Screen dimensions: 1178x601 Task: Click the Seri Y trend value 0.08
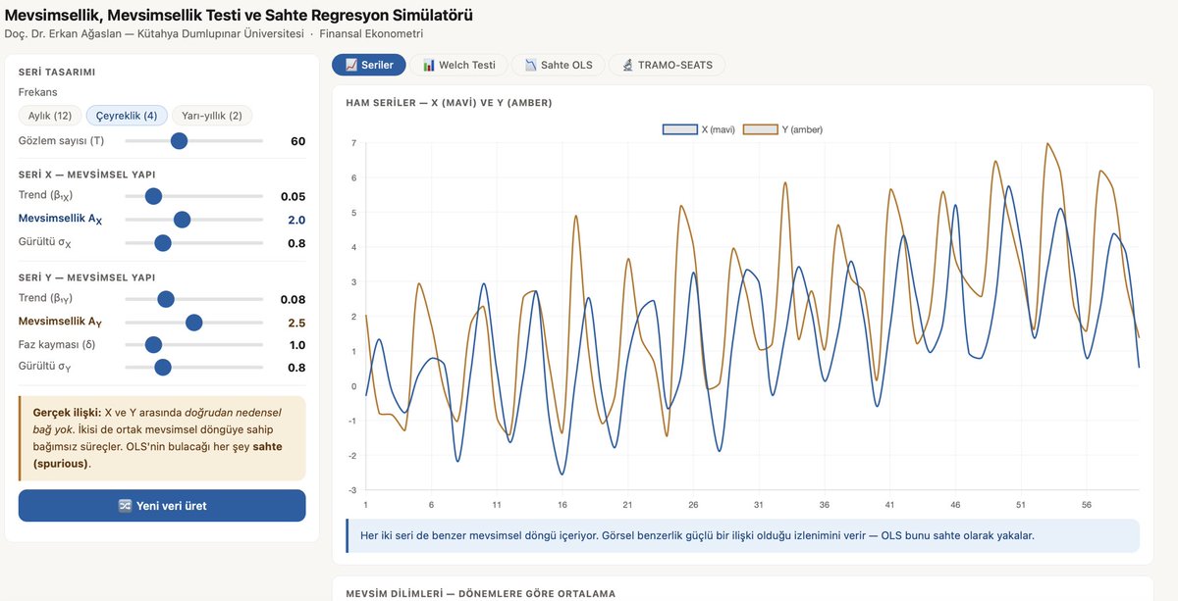tap(294, 299)
